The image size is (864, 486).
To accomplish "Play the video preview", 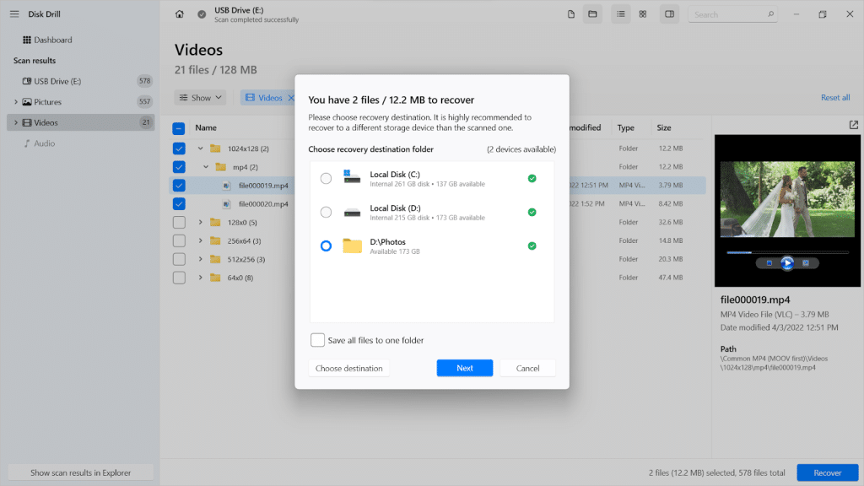I will click(x=786, y=262).
